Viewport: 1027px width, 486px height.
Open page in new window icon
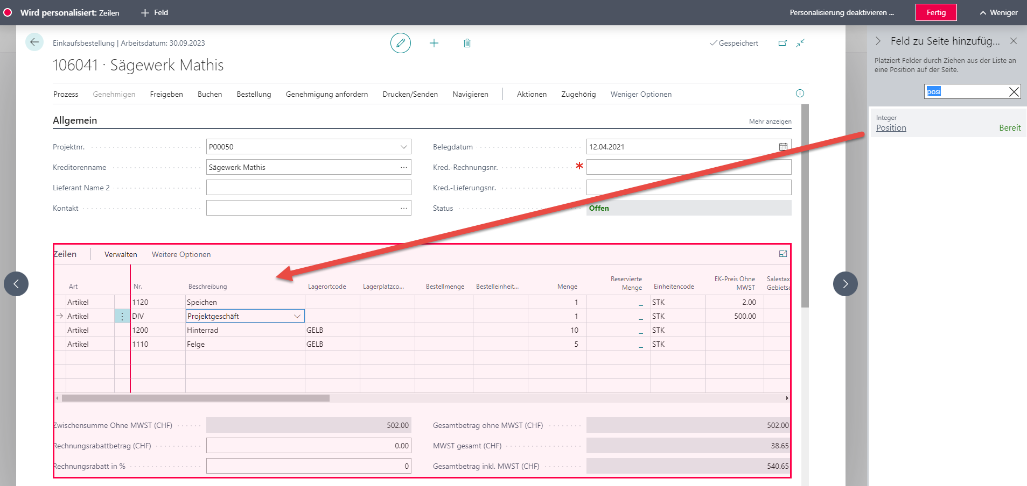(x=783, y=43)
